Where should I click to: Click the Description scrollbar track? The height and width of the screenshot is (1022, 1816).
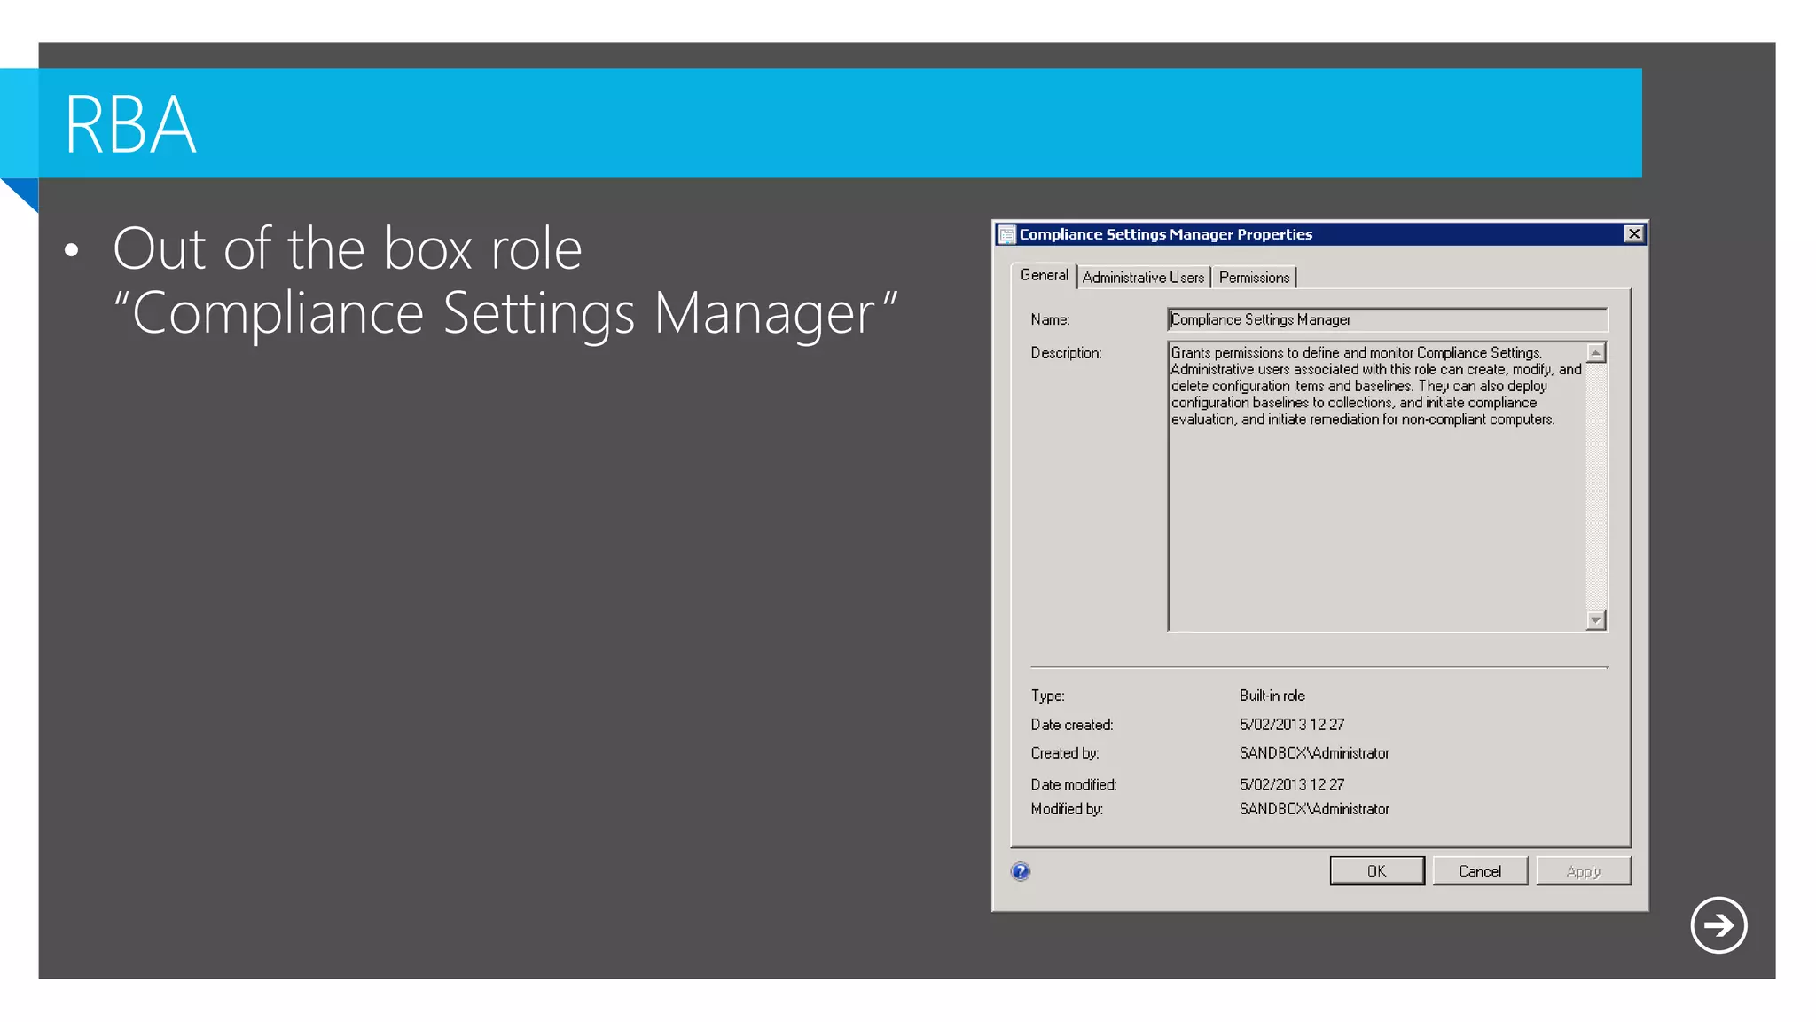click(x=1595, y=488)
